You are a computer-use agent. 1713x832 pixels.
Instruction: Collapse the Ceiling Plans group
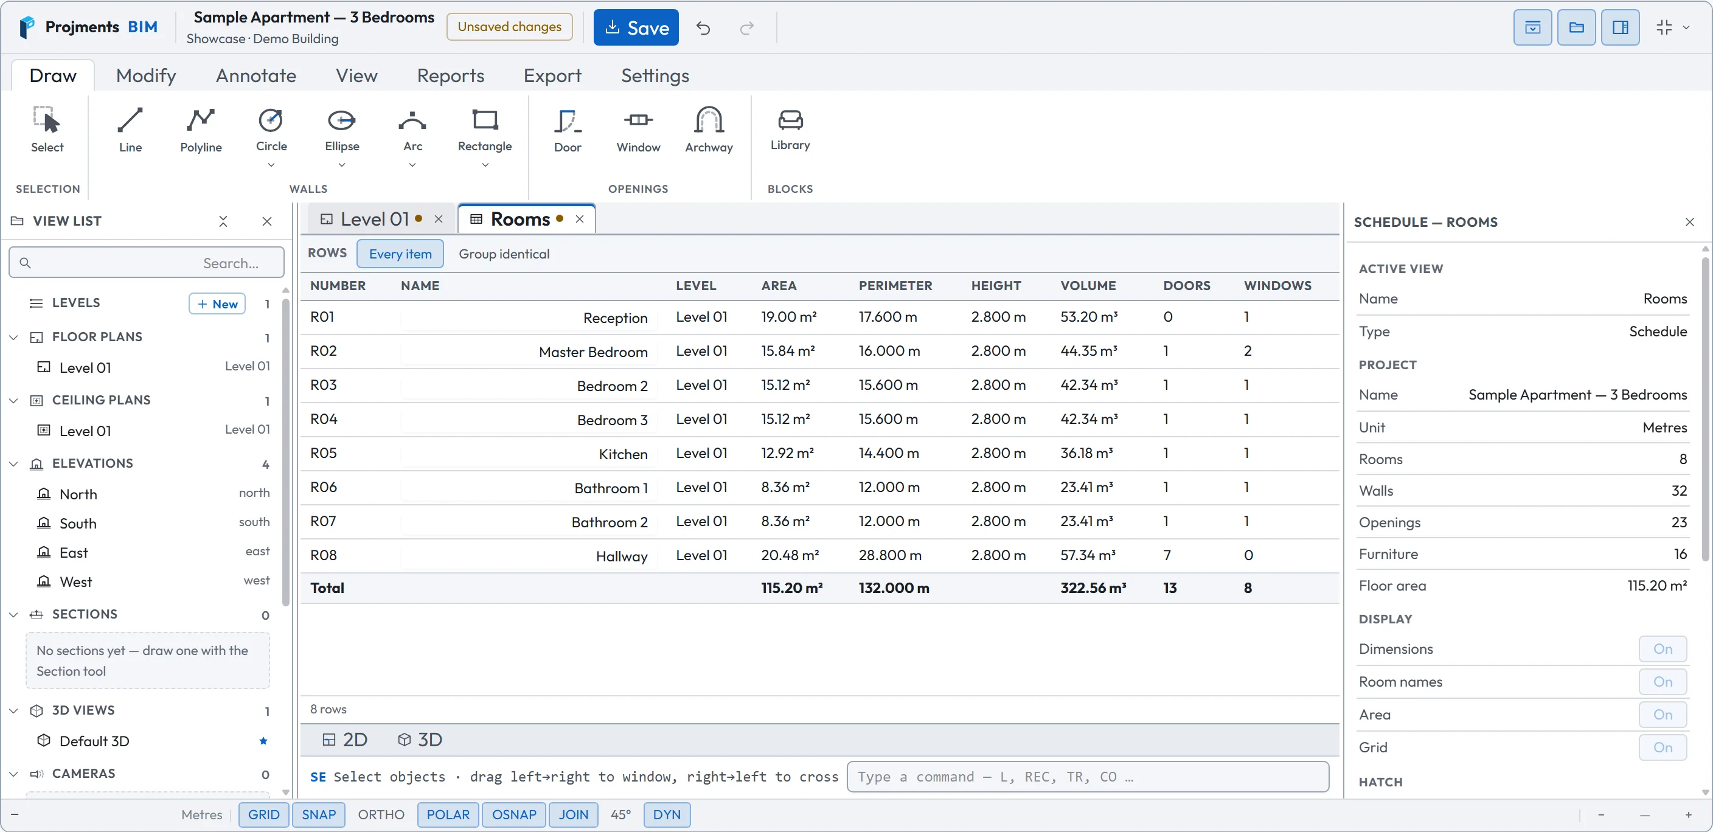point(13,400)
